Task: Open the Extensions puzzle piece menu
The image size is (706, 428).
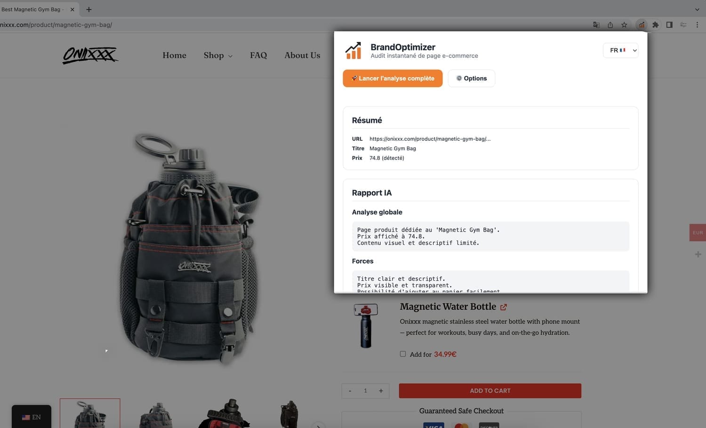Action: pos(655,25)
